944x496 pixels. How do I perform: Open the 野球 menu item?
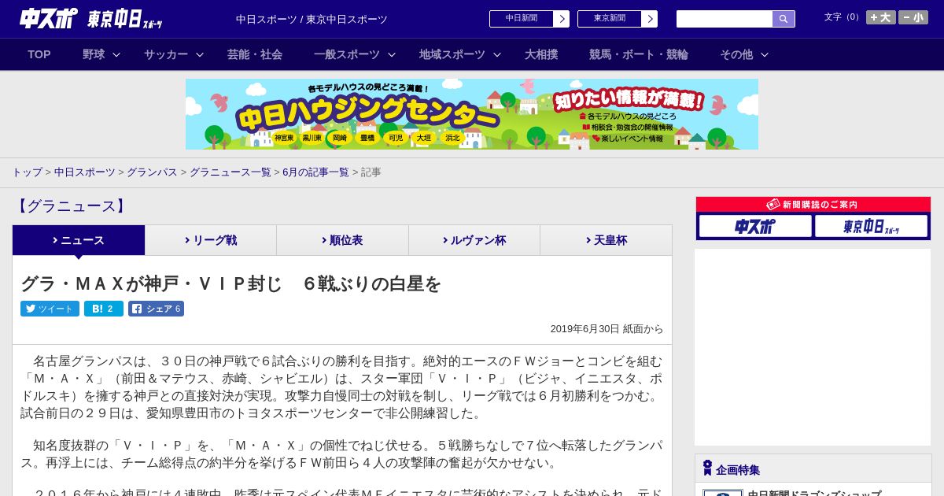[94, 54]
